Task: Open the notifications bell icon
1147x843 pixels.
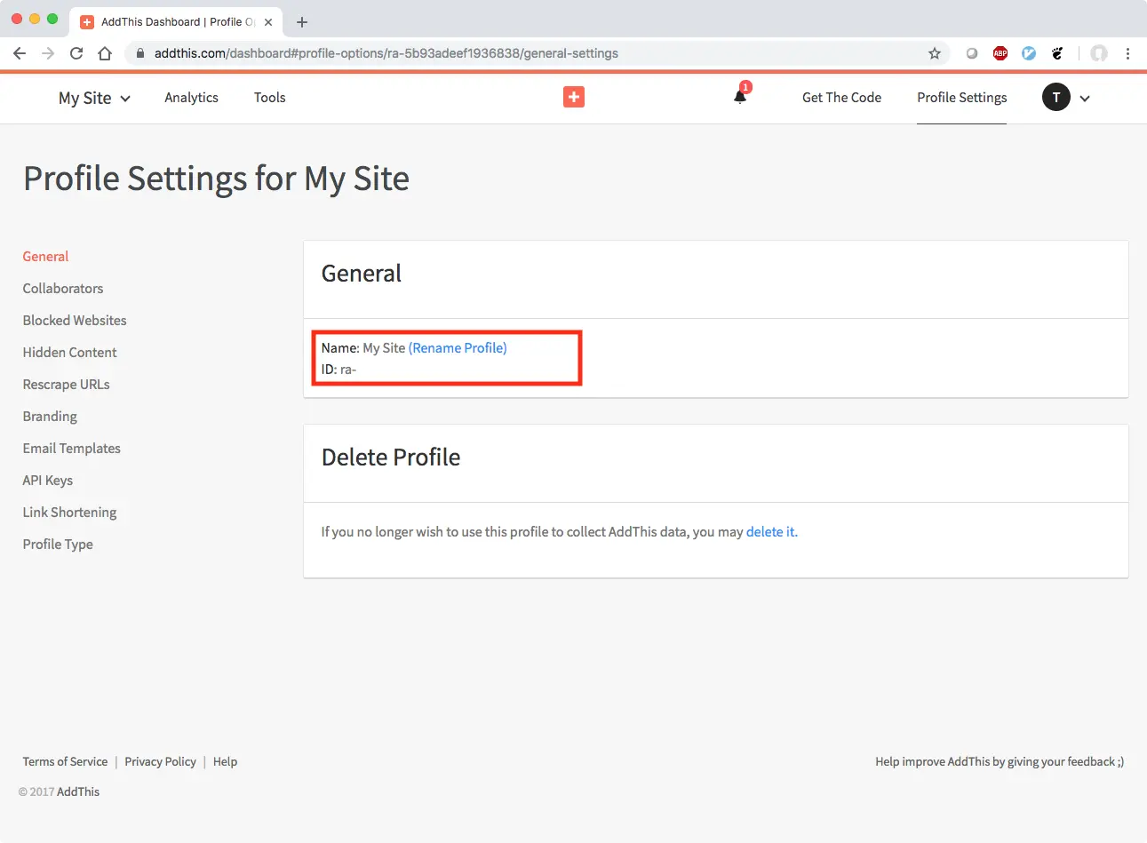Action: (x=740, y=97)
